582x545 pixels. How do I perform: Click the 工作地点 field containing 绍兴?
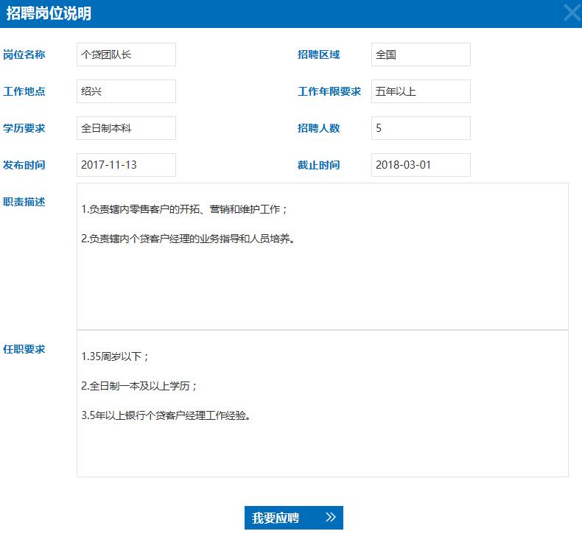click(x=126, y=91)
